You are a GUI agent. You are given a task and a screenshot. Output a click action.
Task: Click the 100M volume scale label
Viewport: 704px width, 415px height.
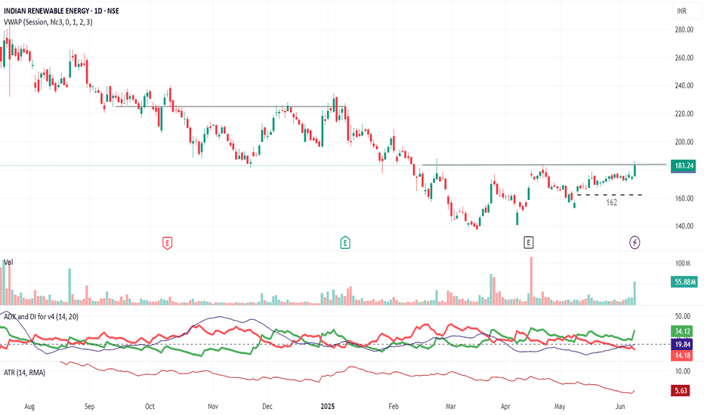pyautogui.click(x=682, y=263)
